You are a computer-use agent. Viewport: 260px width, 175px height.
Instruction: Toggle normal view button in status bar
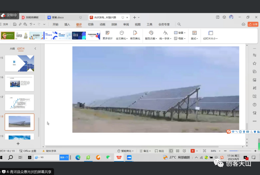pos(171,151)
